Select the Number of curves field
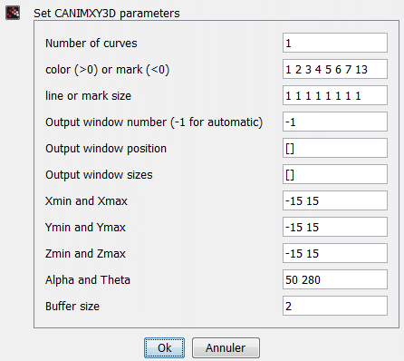 335,43
